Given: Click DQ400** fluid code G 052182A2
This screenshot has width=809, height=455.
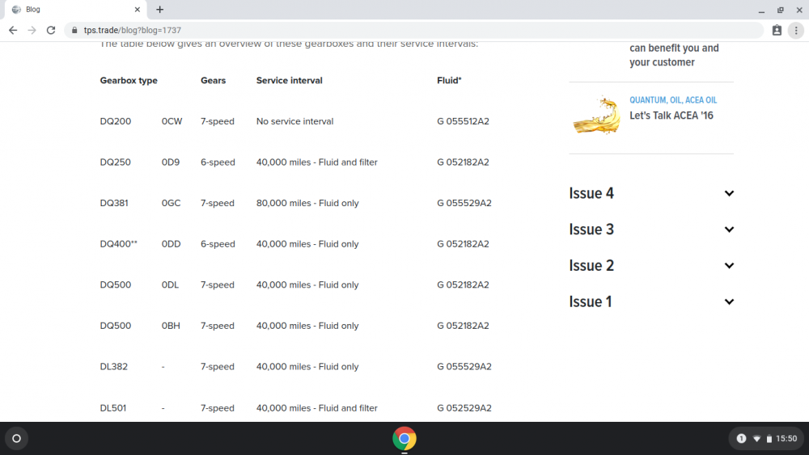Looking at the screenshot, I should point(463,244).
